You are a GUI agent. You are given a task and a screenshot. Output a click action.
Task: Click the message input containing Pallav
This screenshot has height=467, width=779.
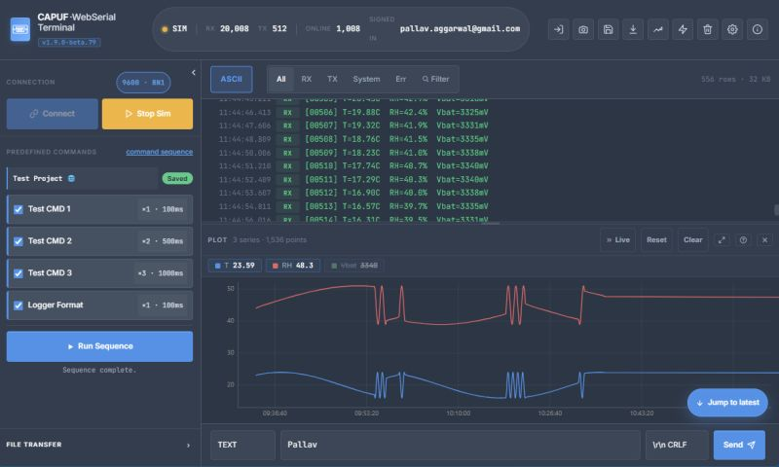461,445
